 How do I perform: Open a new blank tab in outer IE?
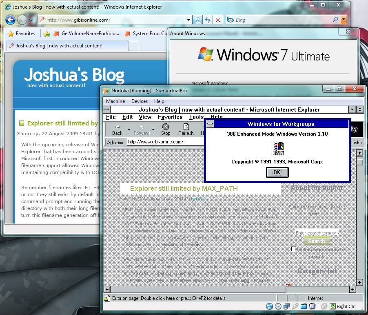(x=134, y=46)
